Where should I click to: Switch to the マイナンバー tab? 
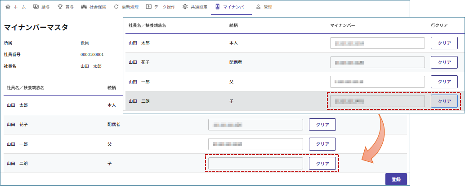[231, 7]
